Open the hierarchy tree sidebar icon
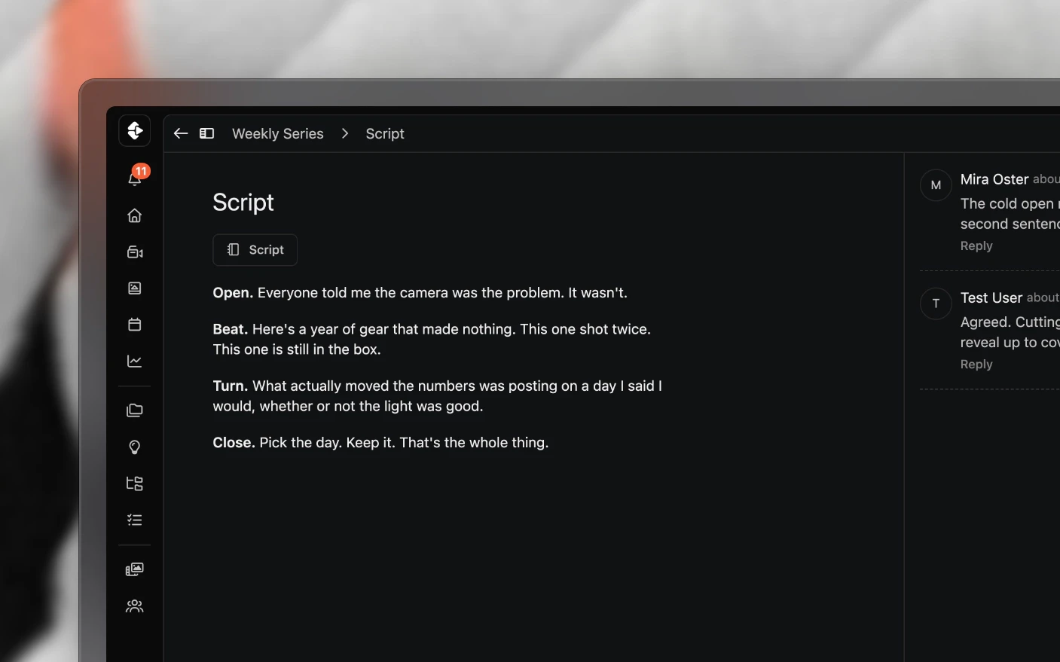Image resolution: width=1060 pixels, height=662 pixels. pos(135,484)
